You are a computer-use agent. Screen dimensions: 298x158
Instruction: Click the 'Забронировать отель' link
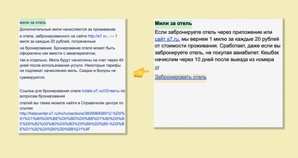click(181, 77)
